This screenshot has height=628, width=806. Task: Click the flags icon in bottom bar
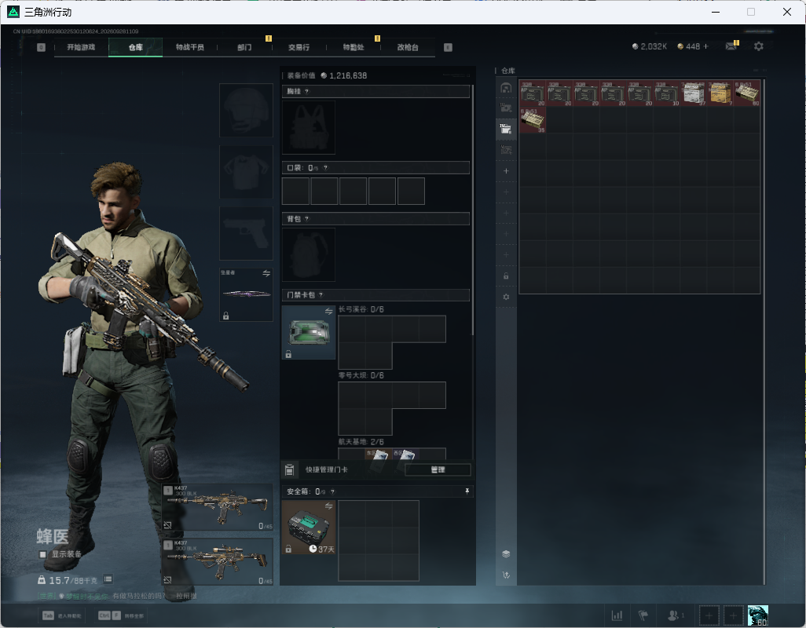point(643,615)
